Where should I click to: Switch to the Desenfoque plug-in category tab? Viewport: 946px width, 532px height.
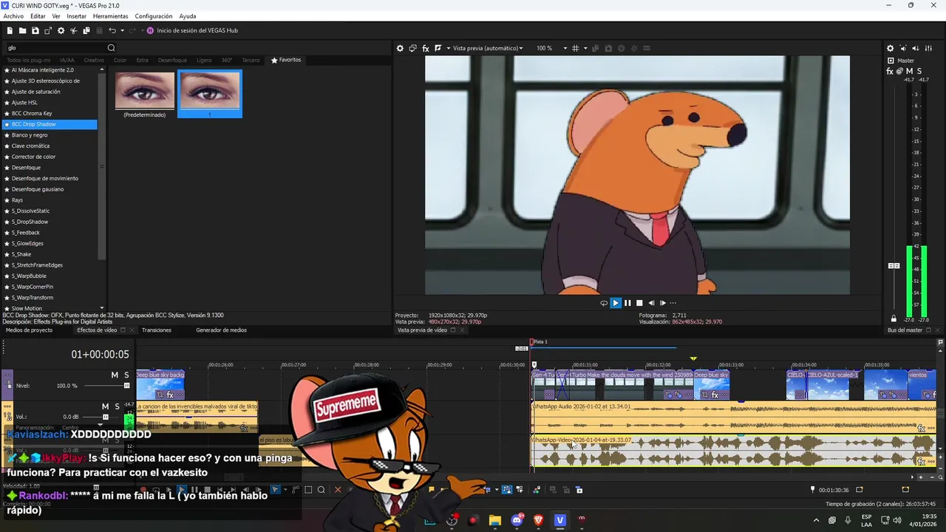click(171, 60)
